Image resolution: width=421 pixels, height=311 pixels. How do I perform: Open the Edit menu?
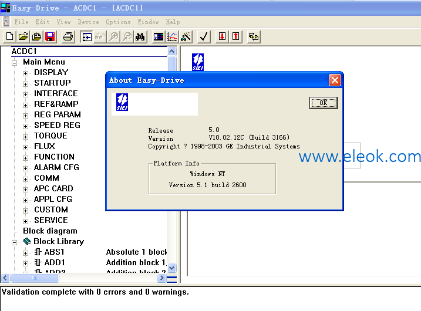coord(42,22)
